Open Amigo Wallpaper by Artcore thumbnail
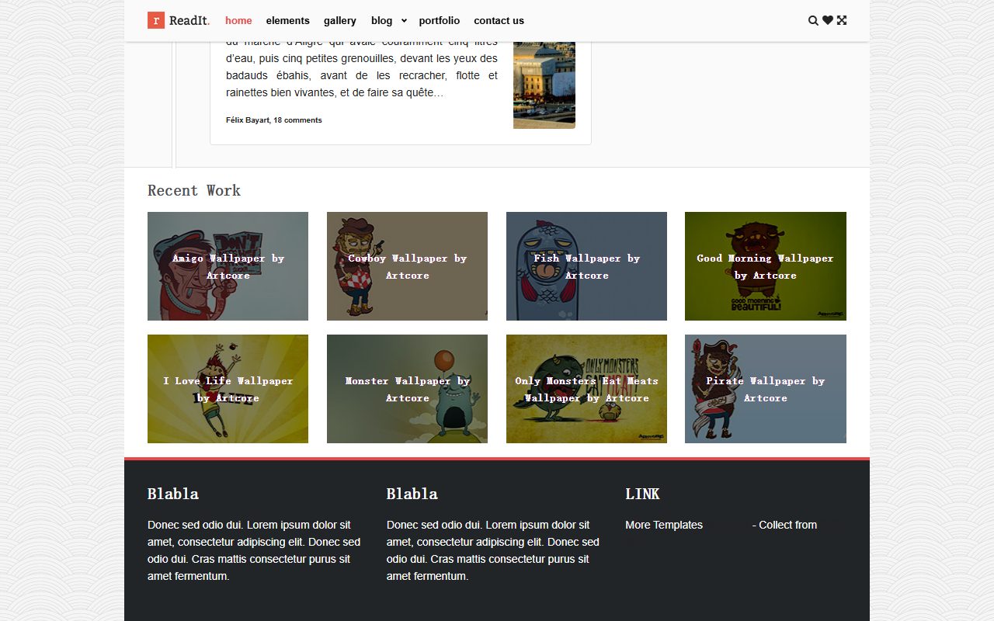 (228, 266)
